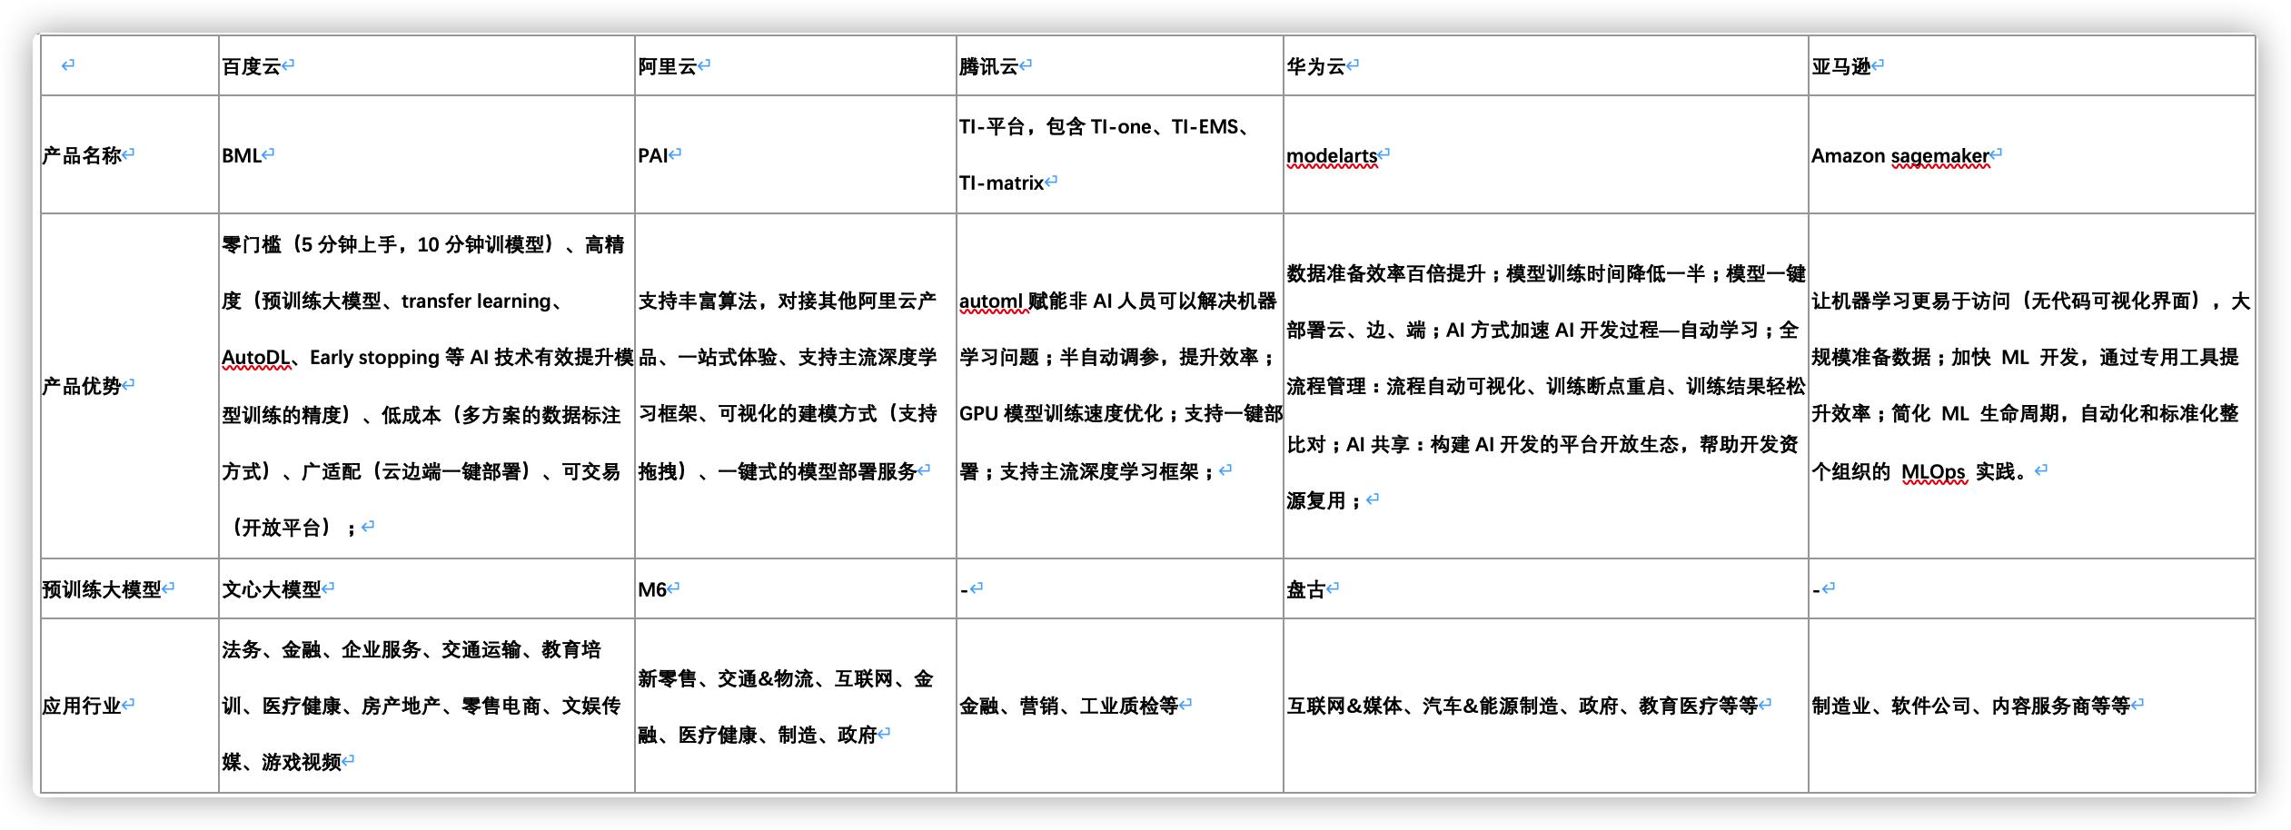Image resolution: width=2291 pixels, height=830 pixels.
Task: Click the empty top-left header cell paragraph mark
Action: 68,65
